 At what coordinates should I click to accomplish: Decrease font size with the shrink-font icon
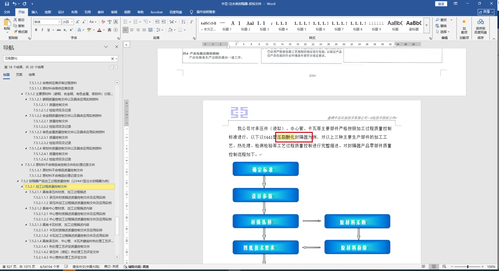(84, 22)
